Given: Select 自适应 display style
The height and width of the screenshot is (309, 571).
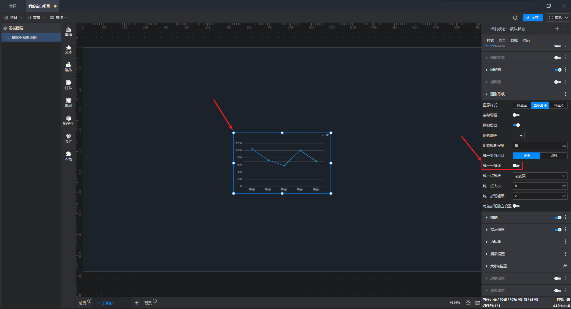Looking at the screenshot, I should [522, 105].
